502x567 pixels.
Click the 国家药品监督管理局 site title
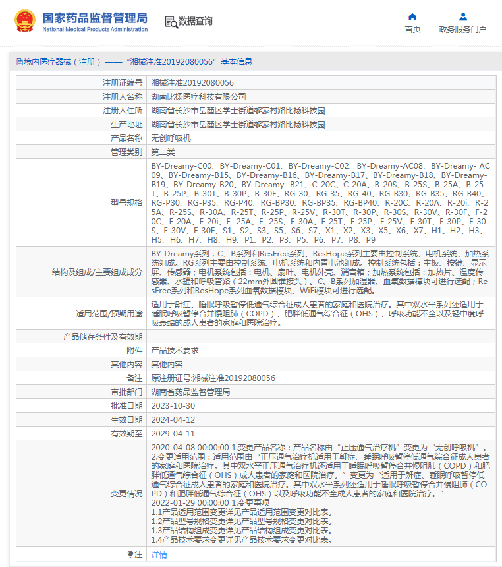pos(95,17)
